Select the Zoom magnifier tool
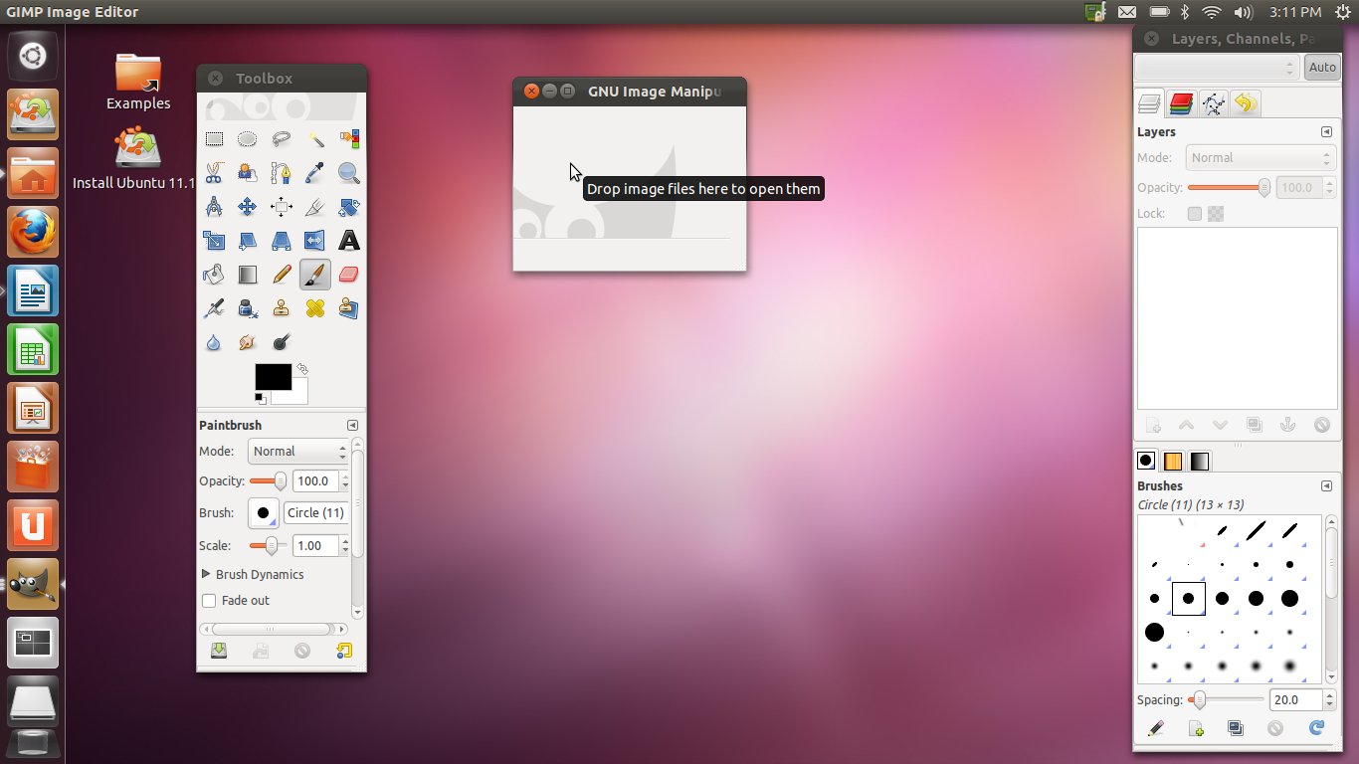This screenshot has height=764, width=1359. (349, 173)
